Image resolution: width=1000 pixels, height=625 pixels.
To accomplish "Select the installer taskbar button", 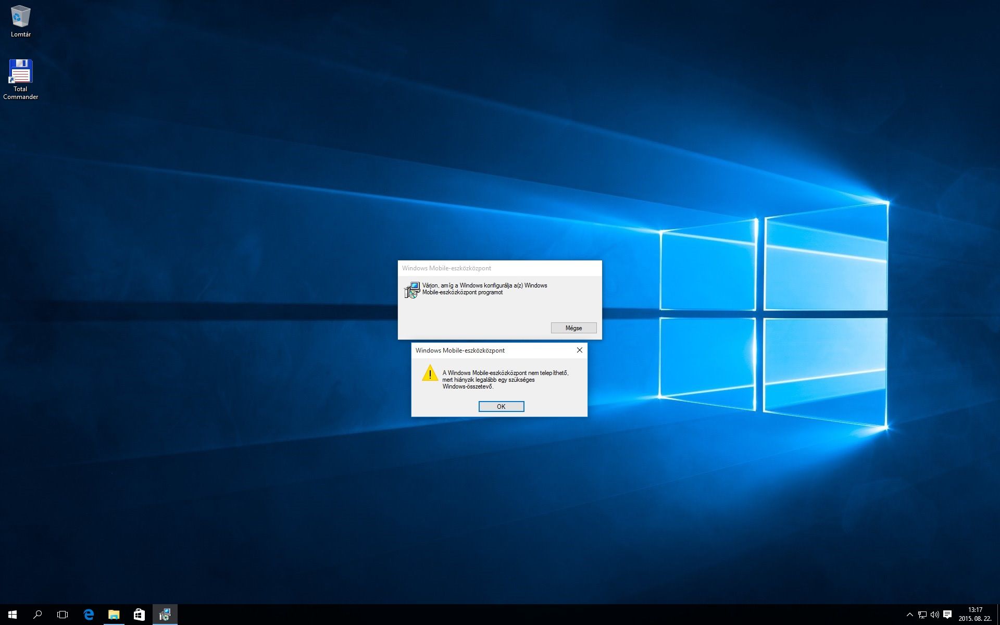I will tap(165, 615).
